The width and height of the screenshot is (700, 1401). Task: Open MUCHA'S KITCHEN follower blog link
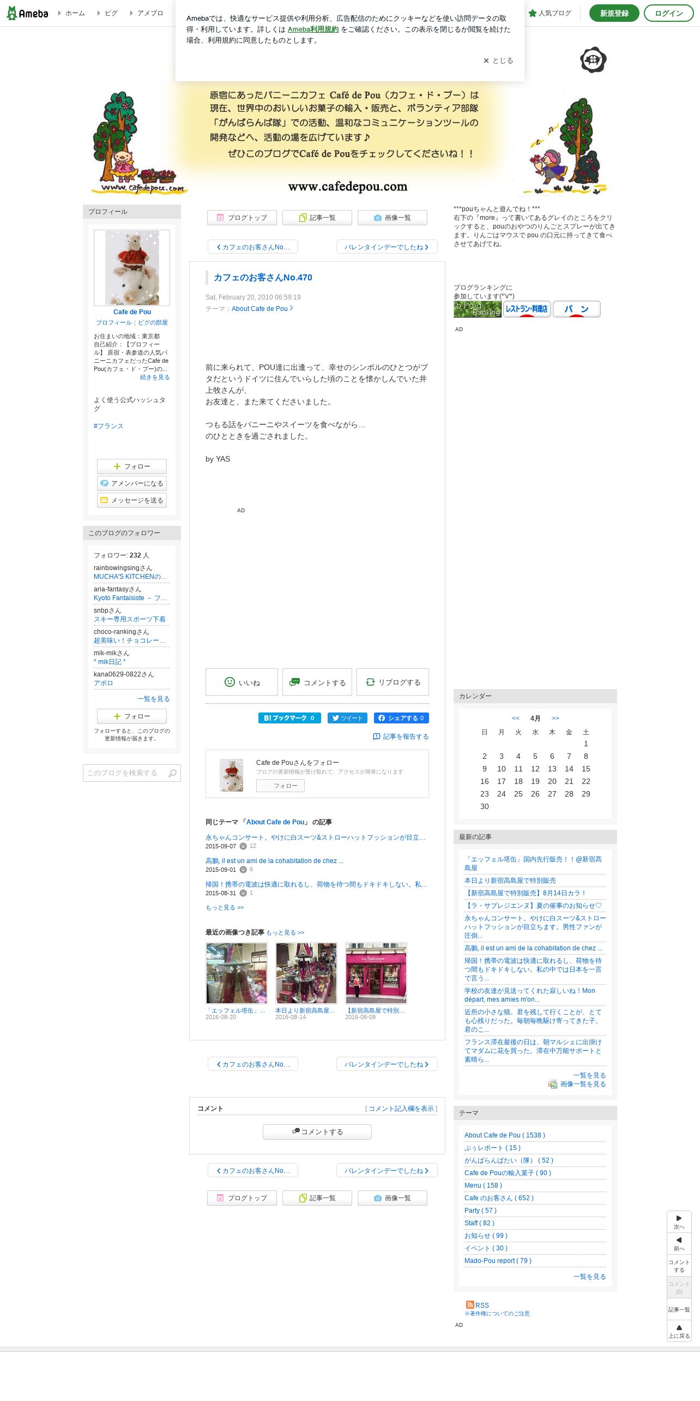(130, 577)
